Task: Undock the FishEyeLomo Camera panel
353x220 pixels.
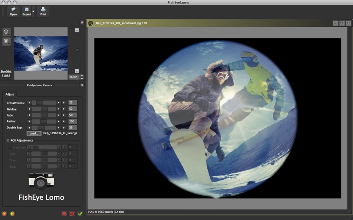Action: [82, 85]
